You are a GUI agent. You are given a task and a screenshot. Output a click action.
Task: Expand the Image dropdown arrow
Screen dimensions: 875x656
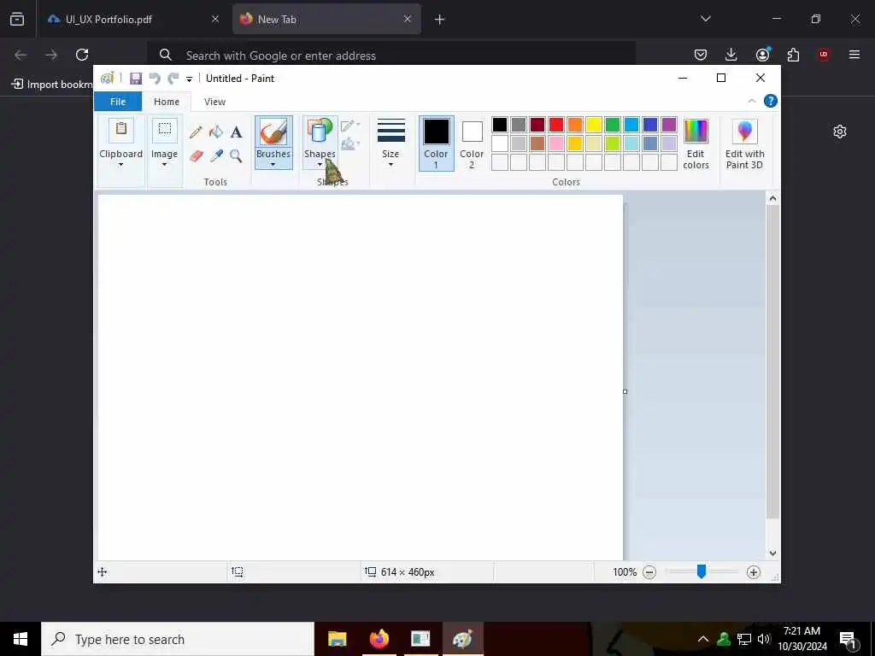(x=164, y=165)
